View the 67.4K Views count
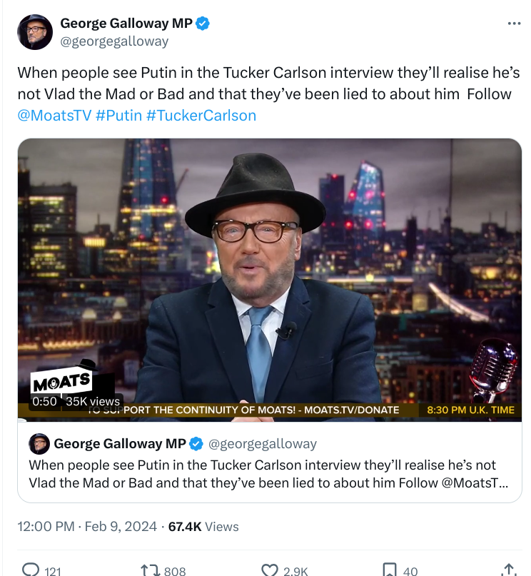 click(203, 527)
